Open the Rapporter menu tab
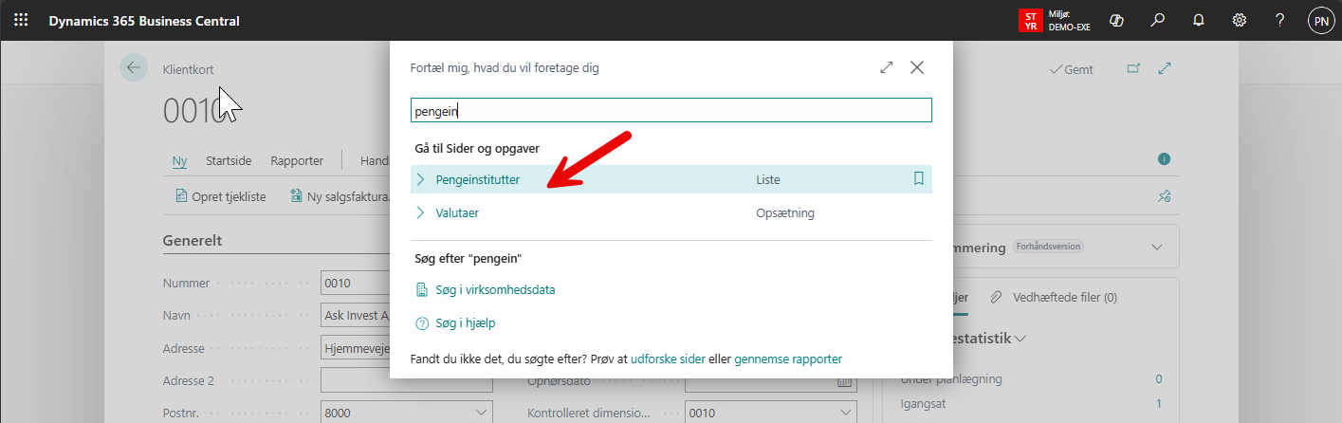1342x423 pixels. 297,160
